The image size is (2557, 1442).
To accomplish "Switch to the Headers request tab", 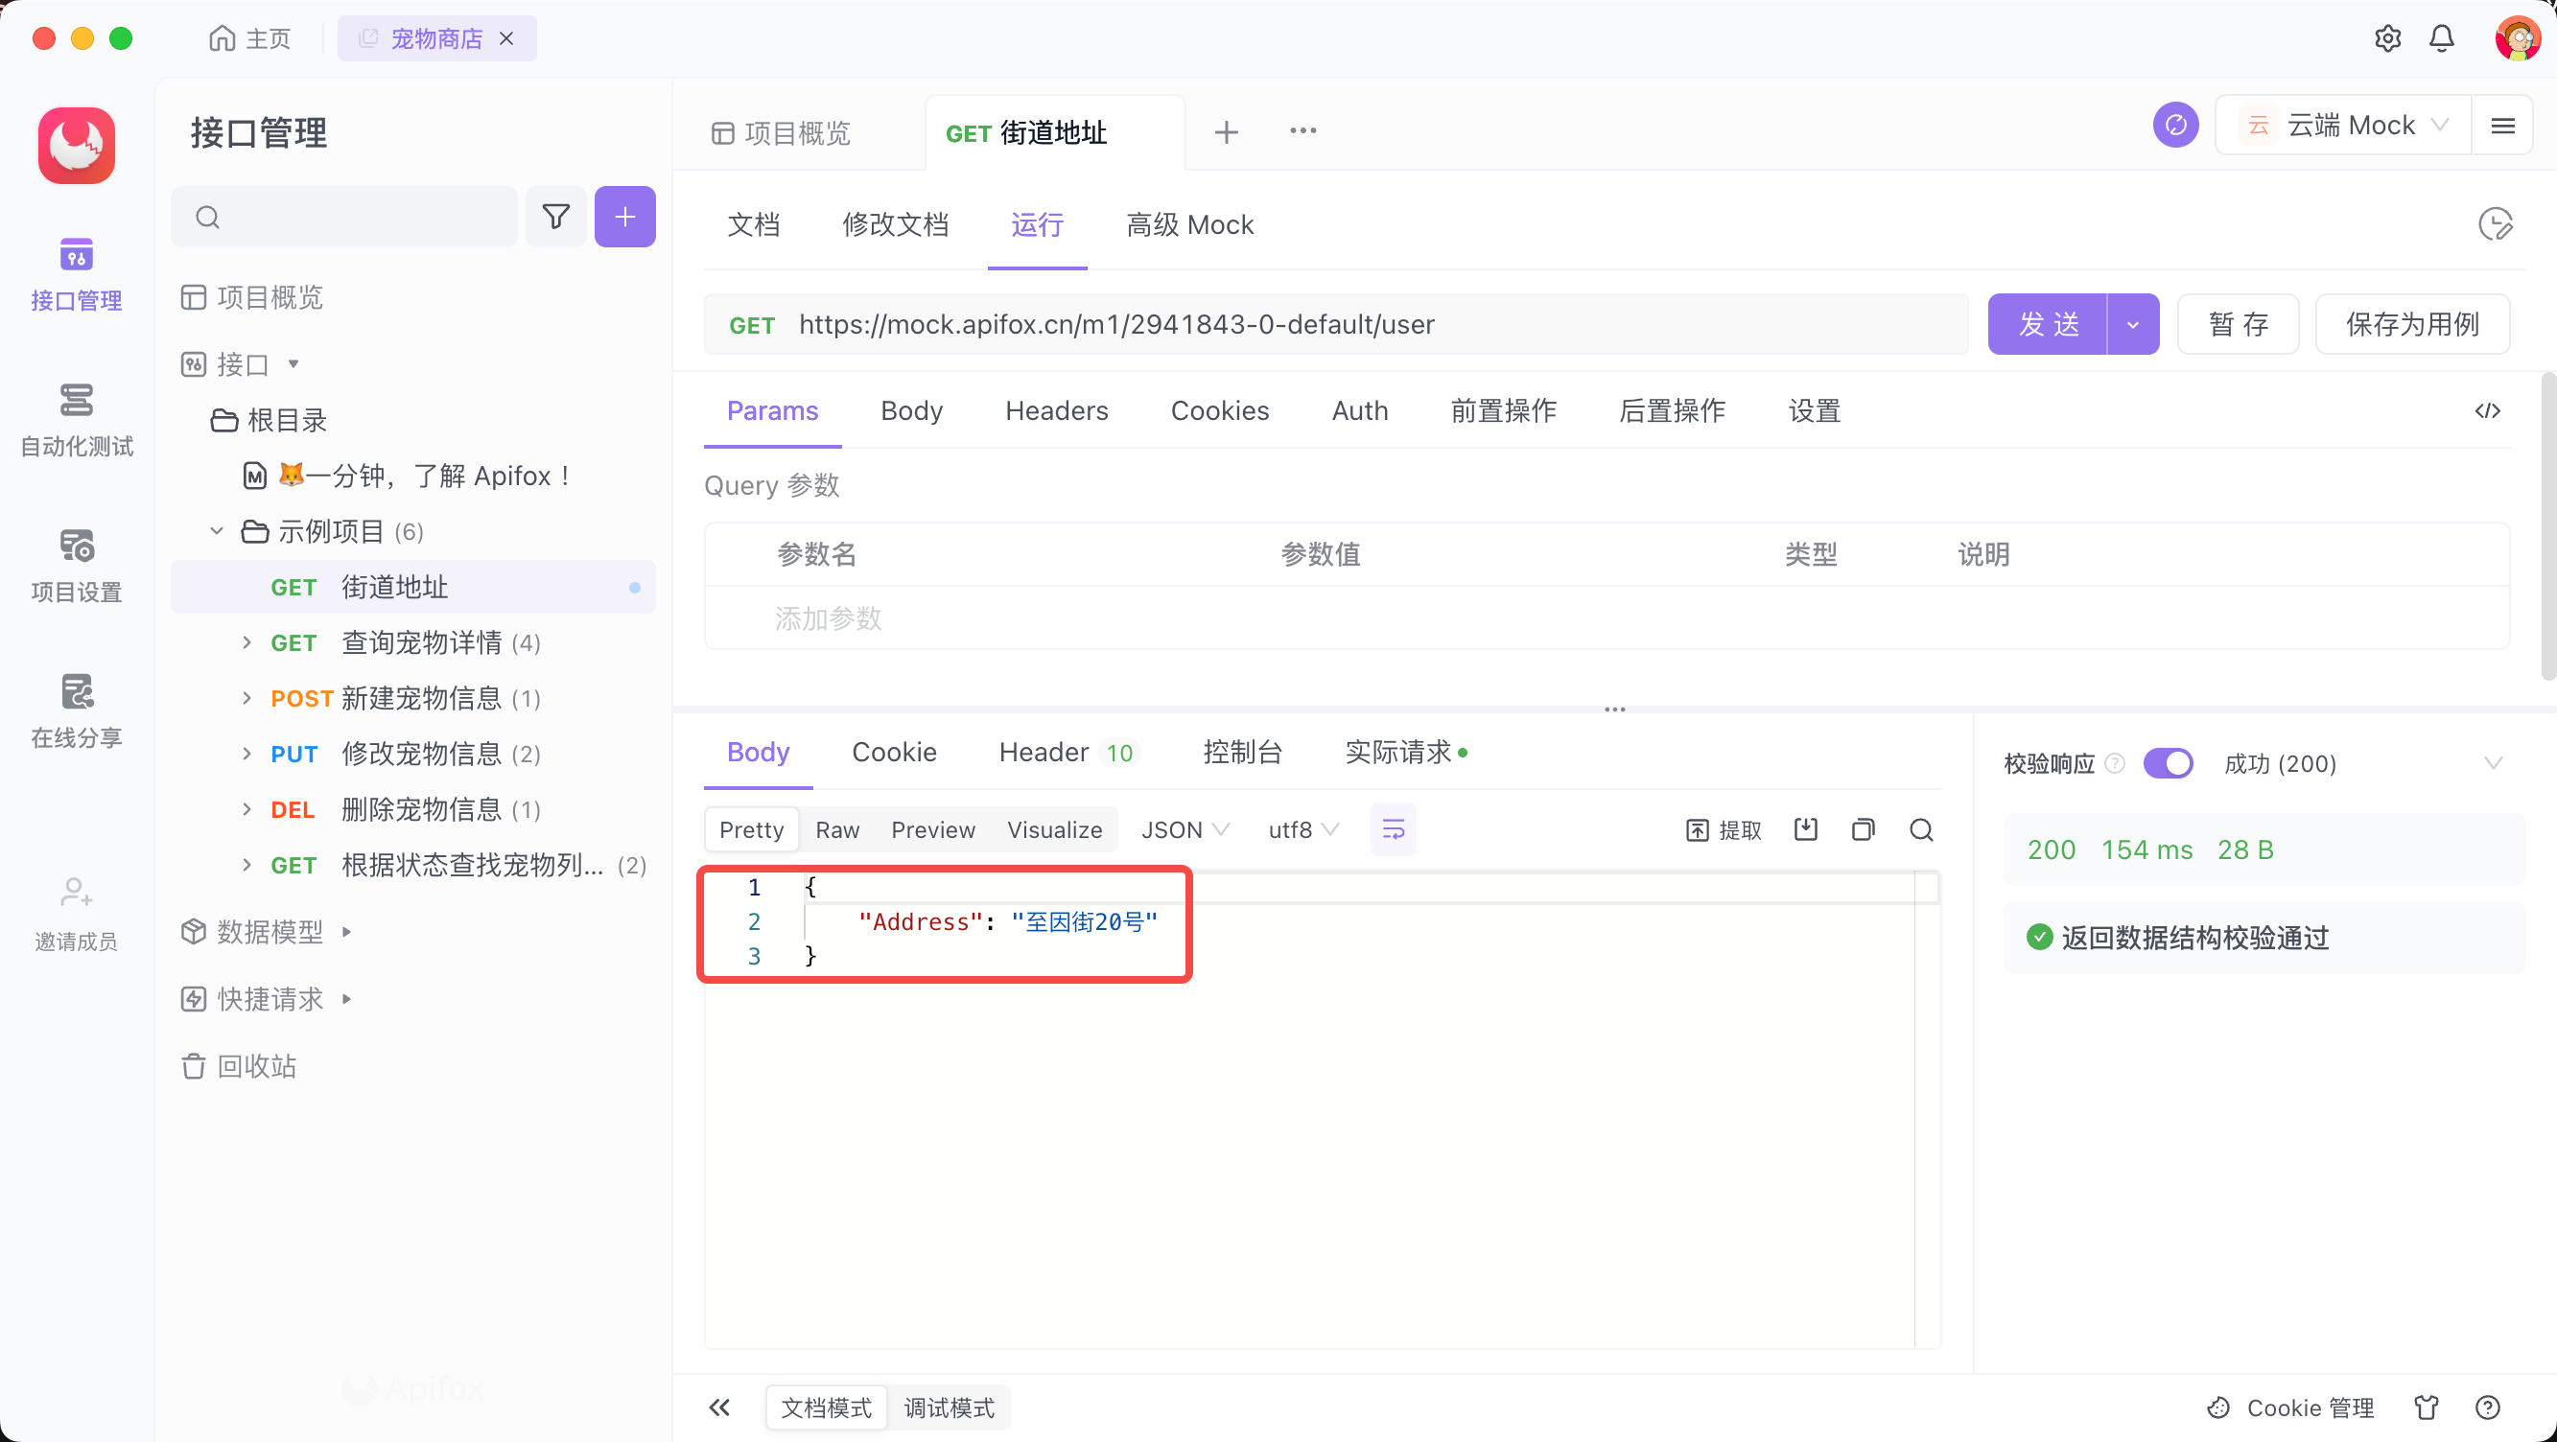I will pyautogui.click(x=1056, y=411).
